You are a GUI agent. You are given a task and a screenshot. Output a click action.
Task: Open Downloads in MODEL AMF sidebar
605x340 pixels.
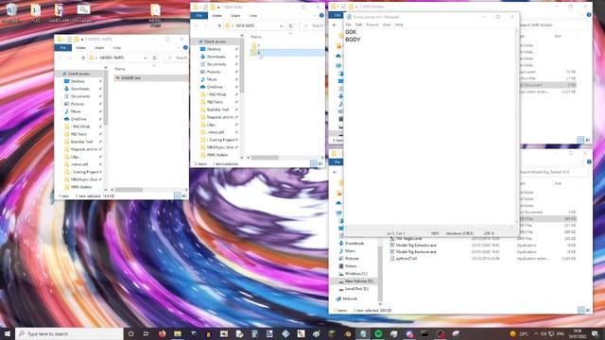79,89
